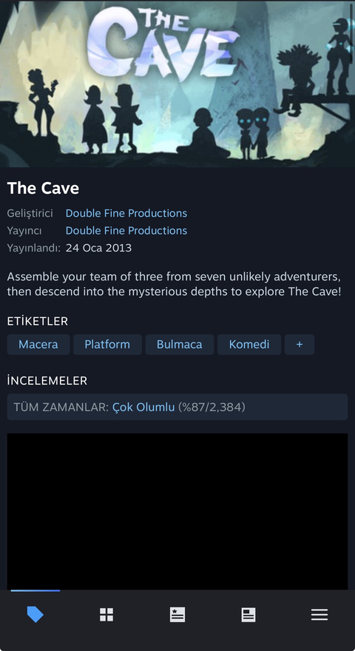The height and width of the screenshot is (651, 355).
Task: Open the four-square grid tab in the bottom bar
Action: [x=106, y=615]
